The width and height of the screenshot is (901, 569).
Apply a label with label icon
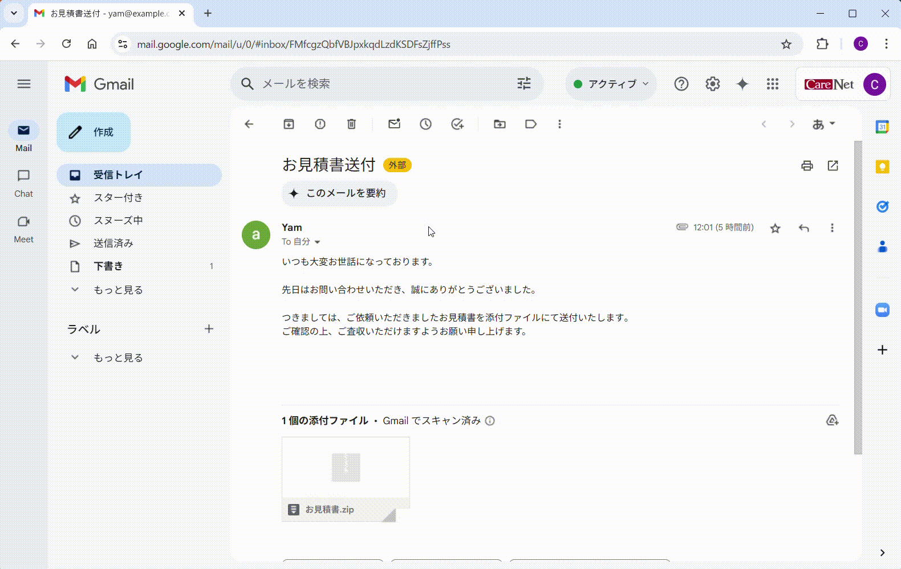[x=531, y=124]
